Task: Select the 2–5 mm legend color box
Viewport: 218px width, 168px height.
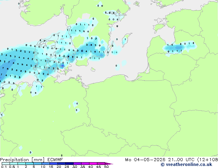Action: (30, 164)
